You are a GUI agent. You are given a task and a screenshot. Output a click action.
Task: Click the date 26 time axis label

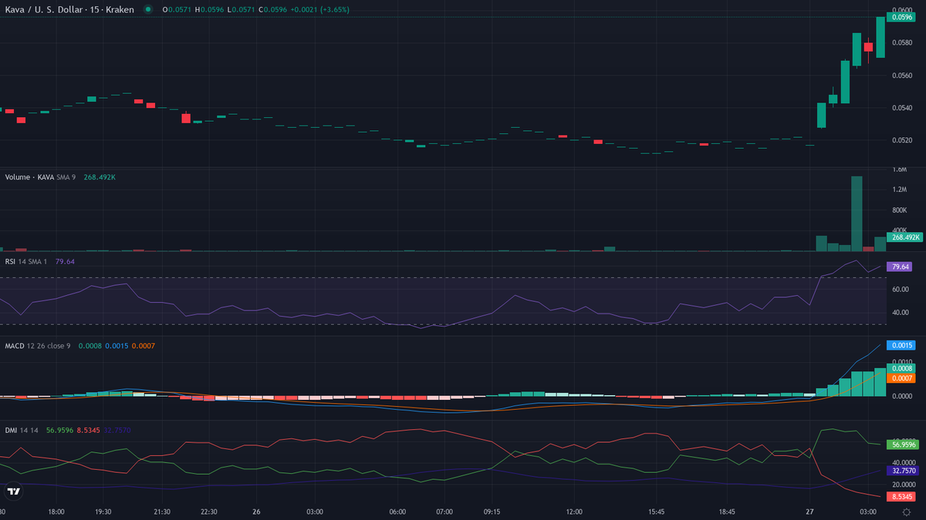[x=255, y=512]
